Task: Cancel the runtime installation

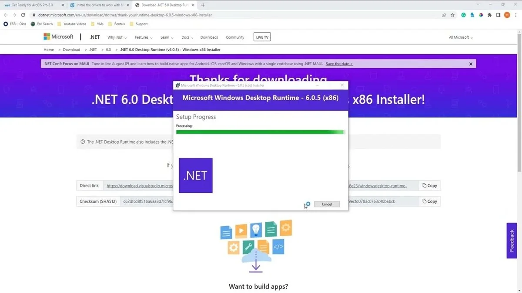Action: pyautogui.click(x=327, y=204)
